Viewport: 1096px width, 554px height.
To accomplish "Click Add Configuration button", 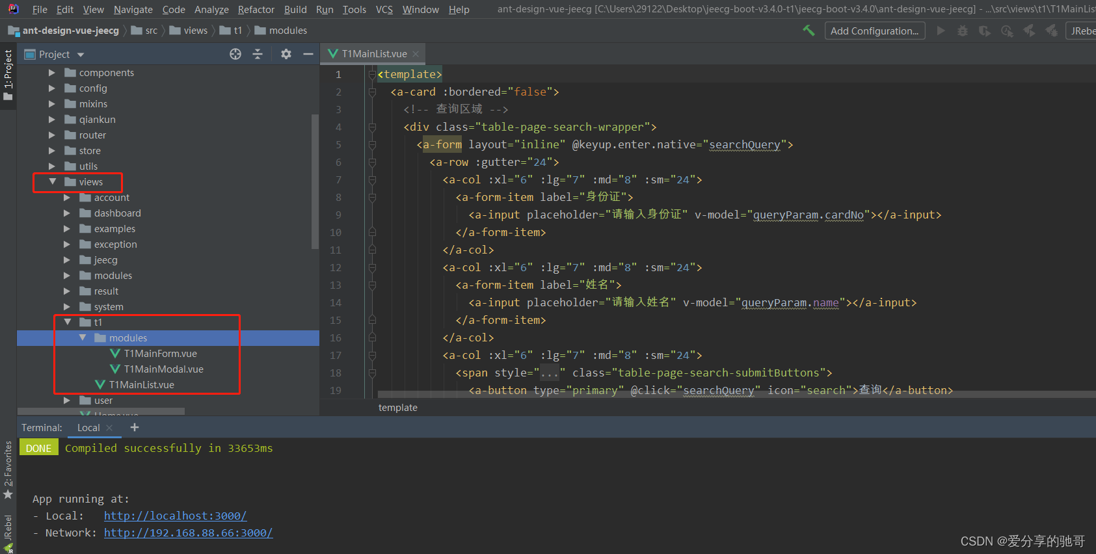I will [x=875, y=31].
